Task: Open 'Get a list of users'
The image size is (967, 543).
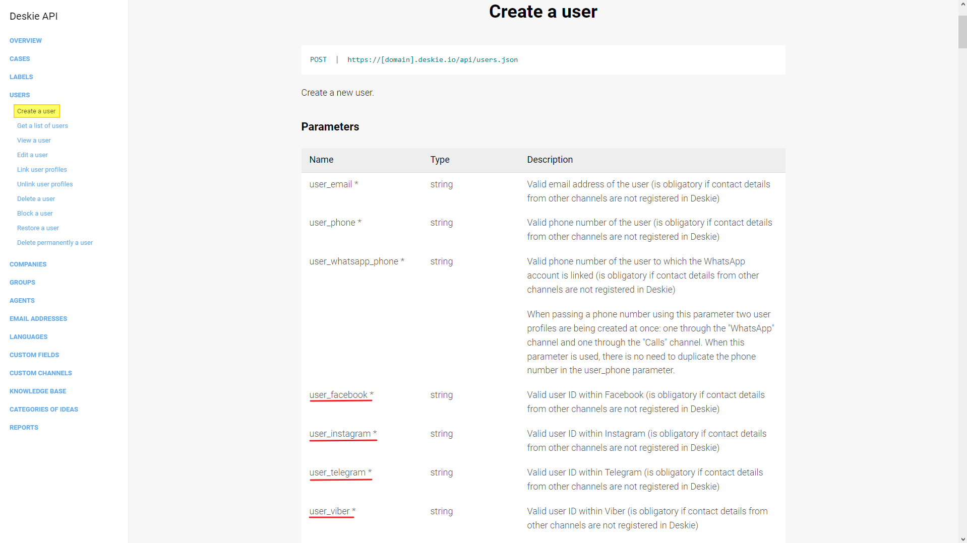Action: 42,126
